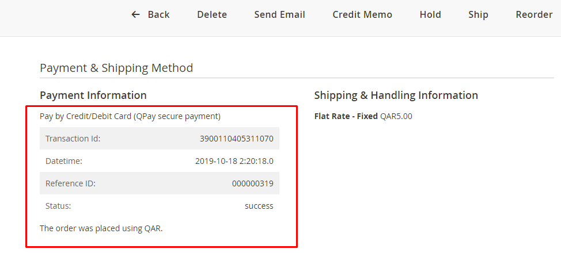Click the Flat Rate - Fixed shipping label
The width and height of the screenshot is (561, 268).
tap(346, 116)
